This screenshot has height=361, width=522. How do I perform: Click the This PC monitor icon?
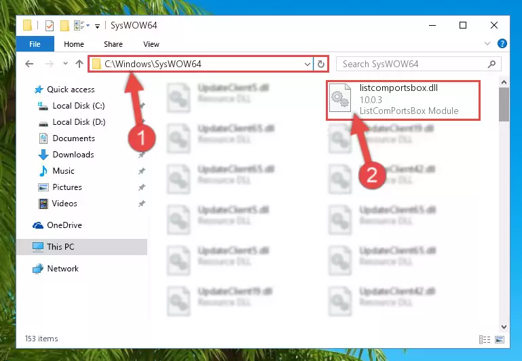[x=38, y=247]
